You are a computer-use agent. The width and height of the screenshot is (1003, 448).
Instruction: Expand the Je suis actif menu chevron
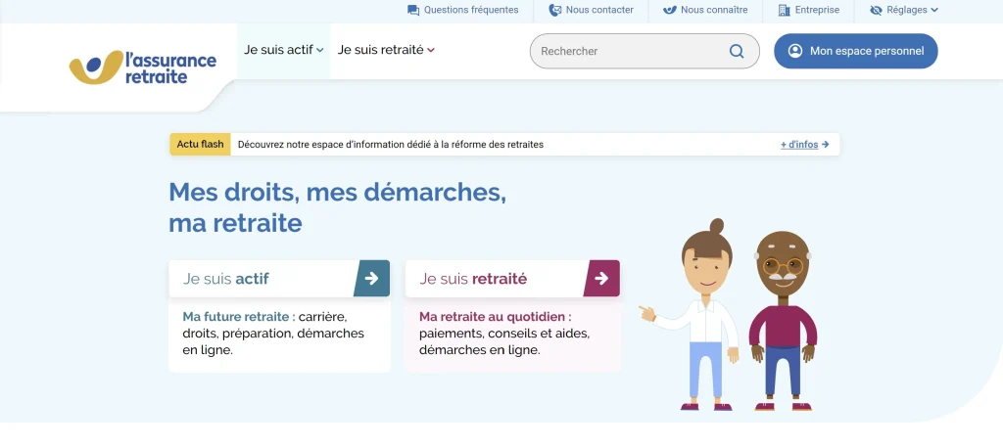point(320,50)
